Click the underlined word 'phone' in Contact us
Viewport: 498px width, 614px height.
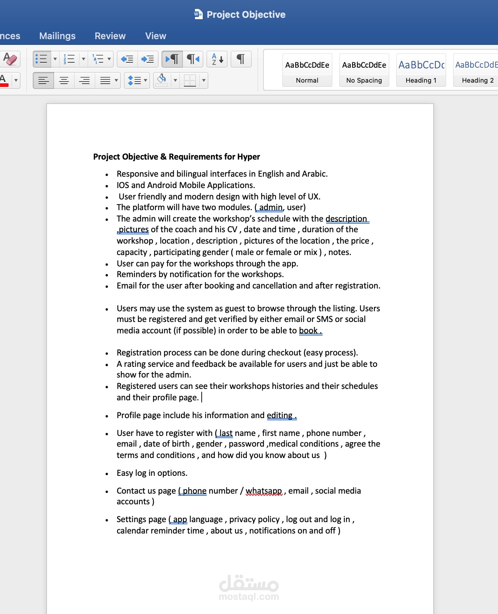[x=195, y=491]
